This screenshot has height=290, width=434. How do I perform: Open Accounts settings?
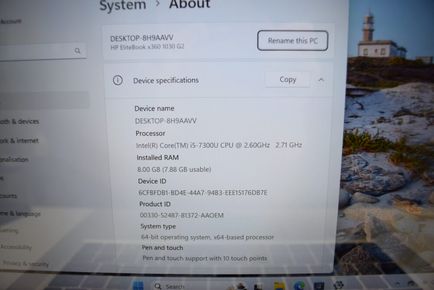[x=9, y=196]
